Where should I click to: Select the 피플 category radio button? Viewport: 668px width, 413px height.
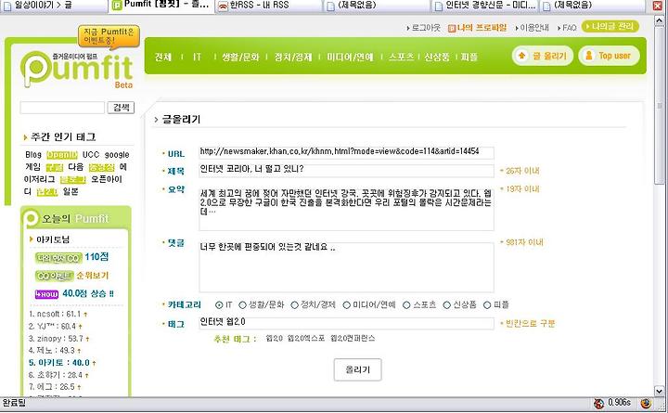point(487,304)
